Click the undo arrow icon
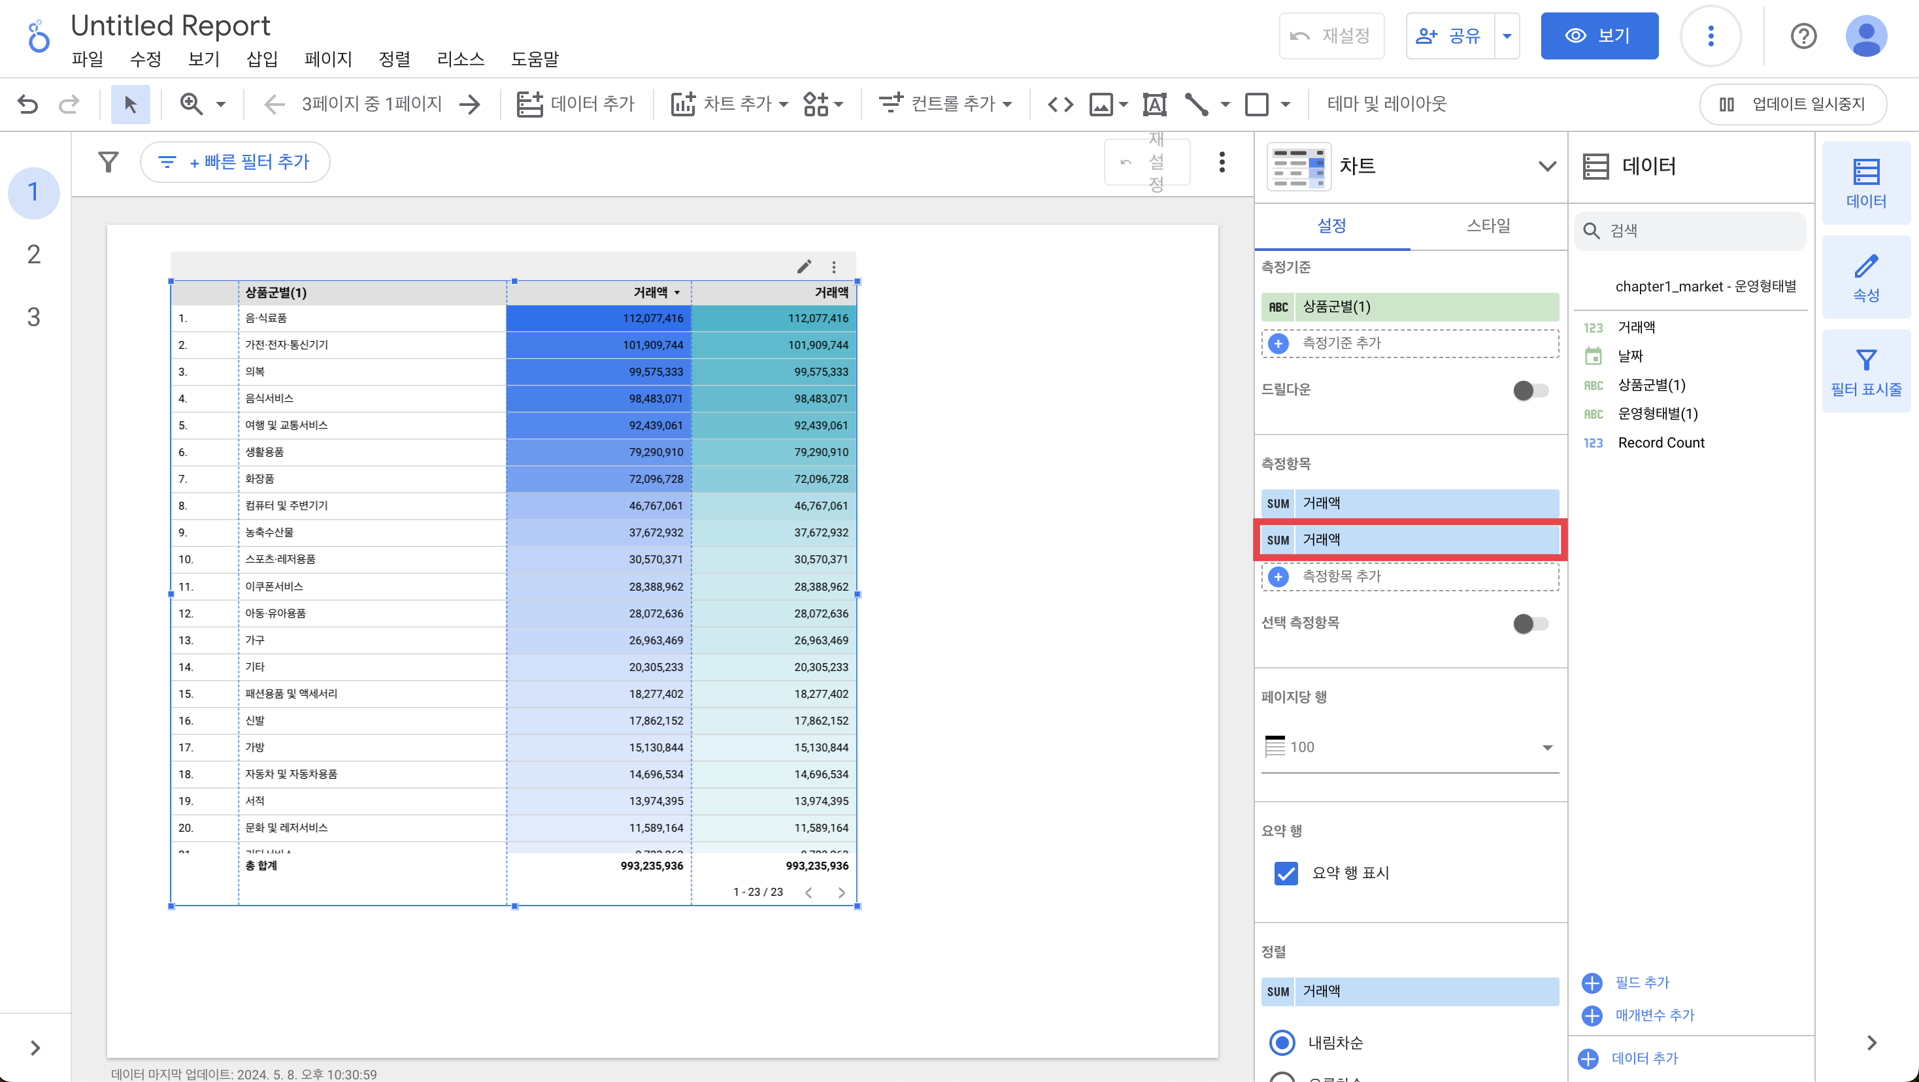 click(x=27, y=103)
